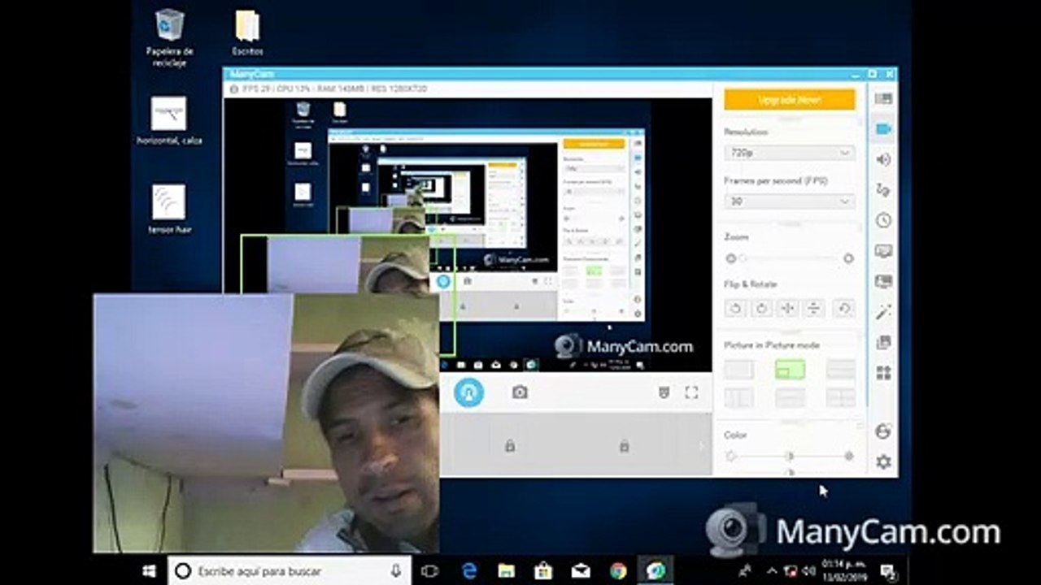Select the Video camera tab icon
Screen dimensions: 1041x585
click(883, 129)
